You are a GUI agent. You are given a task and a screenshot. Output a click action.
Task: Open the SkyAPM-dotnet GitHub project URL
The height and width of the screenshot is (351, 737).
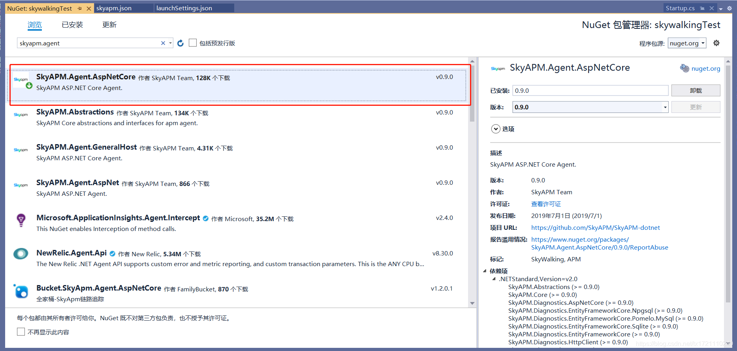pos(595,227)
